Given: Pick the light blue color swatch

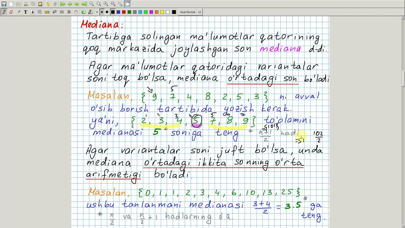Looking at the screenshot, I should click(140, 12).
